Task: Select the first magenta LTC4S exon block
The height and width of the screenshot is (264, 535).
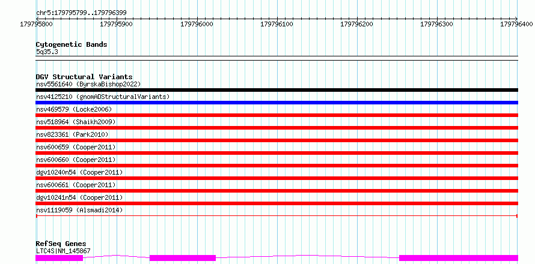Action: (x=60, y=258)
